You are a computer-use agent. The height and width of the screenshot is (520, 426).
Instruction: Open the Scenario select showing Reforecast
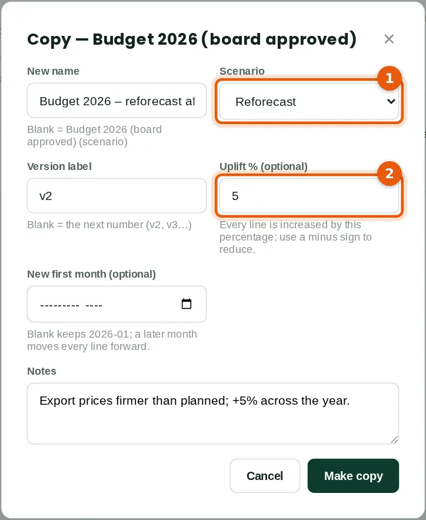tap(309, 102)
